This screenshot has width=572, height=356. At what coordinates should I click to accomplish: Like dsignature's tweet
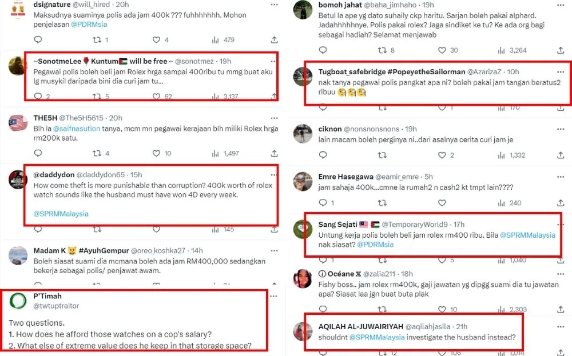tap(156, 40)
